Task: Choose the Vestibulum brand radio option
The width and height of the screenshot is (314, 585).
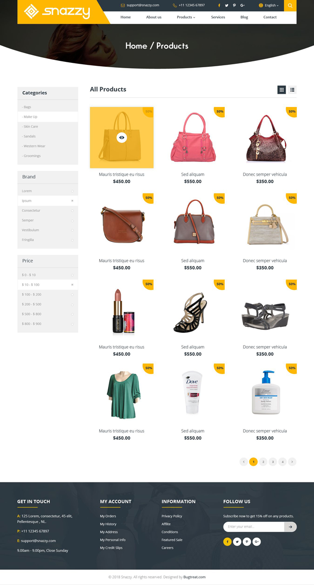Action: pos(72,230)
